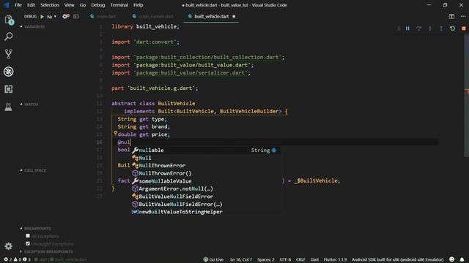
Task: Click Ln 16, Col 7 in the status bar
Action: click(x=241, y=259)
